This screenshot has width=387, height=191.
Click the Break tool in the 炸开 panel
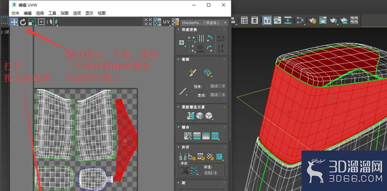[183, 156]
